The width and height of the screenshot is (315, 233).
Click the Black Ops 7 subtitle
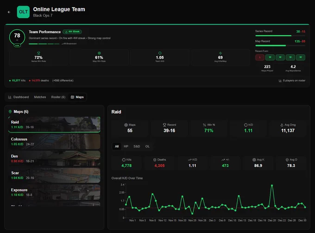point(43,15)
